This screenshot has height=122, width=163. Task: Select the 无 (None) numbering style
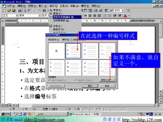click(56, 51)
